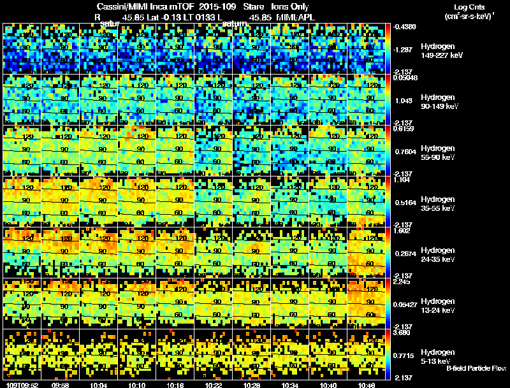Click the -0.4380 color scale maximum value

click(x=405, y=27)
